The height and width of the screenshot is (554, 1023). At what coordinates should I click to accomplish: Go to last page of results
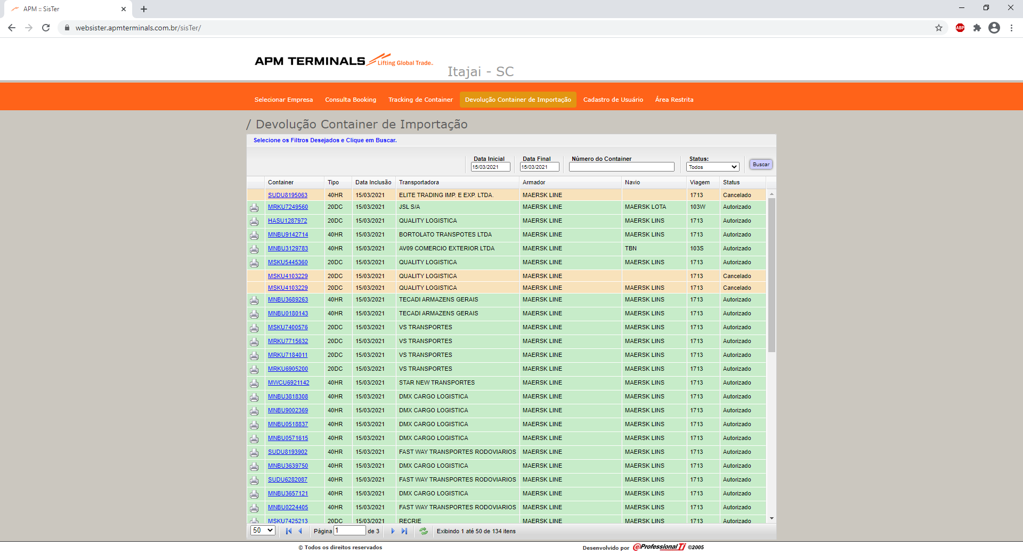click(404, 531)
